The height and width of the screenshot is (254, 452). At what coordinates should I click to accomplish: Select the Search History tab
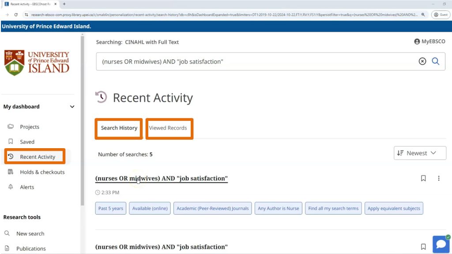[x=119, y=128]
